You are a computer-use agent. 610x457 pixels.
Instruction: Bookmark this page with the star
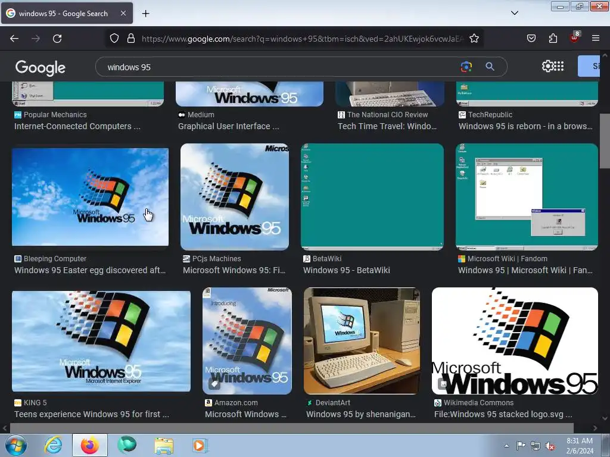474,39
